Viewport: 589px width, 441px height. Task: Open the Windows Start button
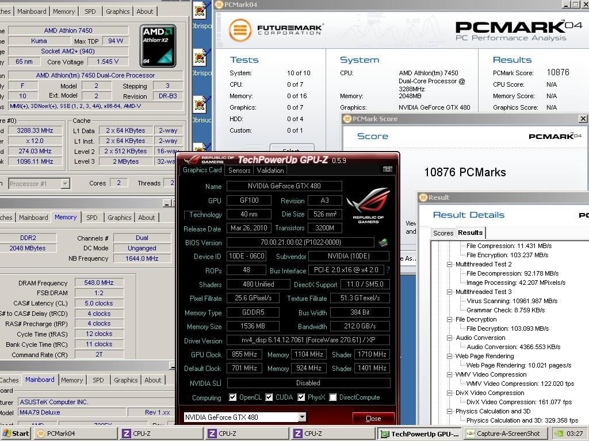click(16, 434)
